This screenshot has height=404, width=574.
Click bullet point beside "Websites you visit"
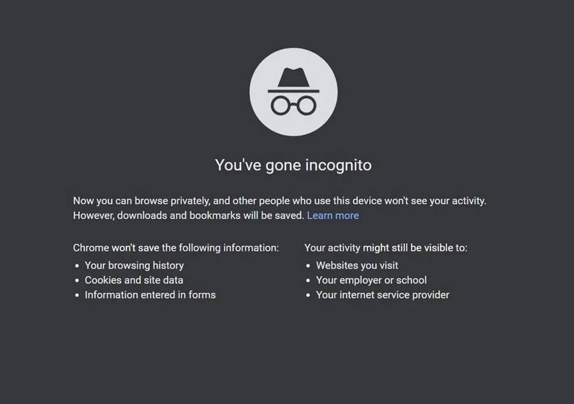[308, 266]
